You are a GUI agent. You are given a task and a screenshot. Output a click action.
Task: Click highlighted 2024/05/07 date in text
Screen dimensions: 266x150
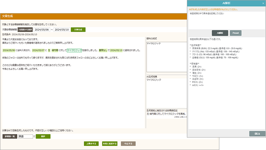(38, 50)
